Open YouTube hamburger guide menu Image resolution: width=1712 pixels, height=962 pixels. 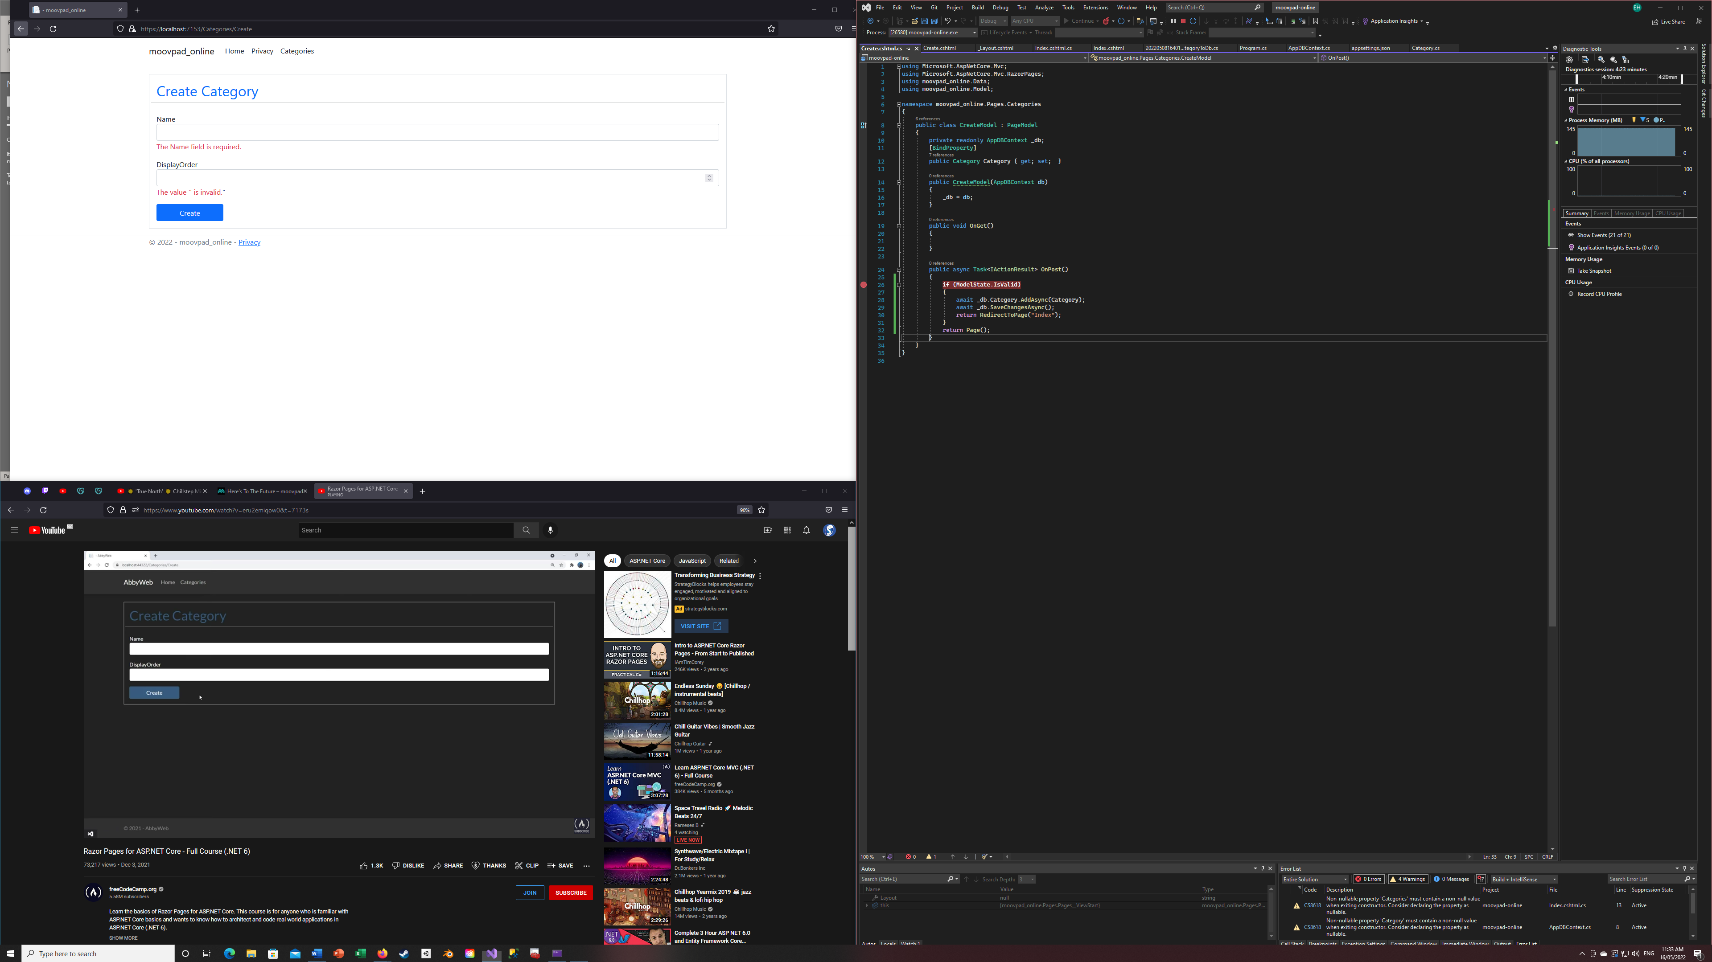click(14, 530)
